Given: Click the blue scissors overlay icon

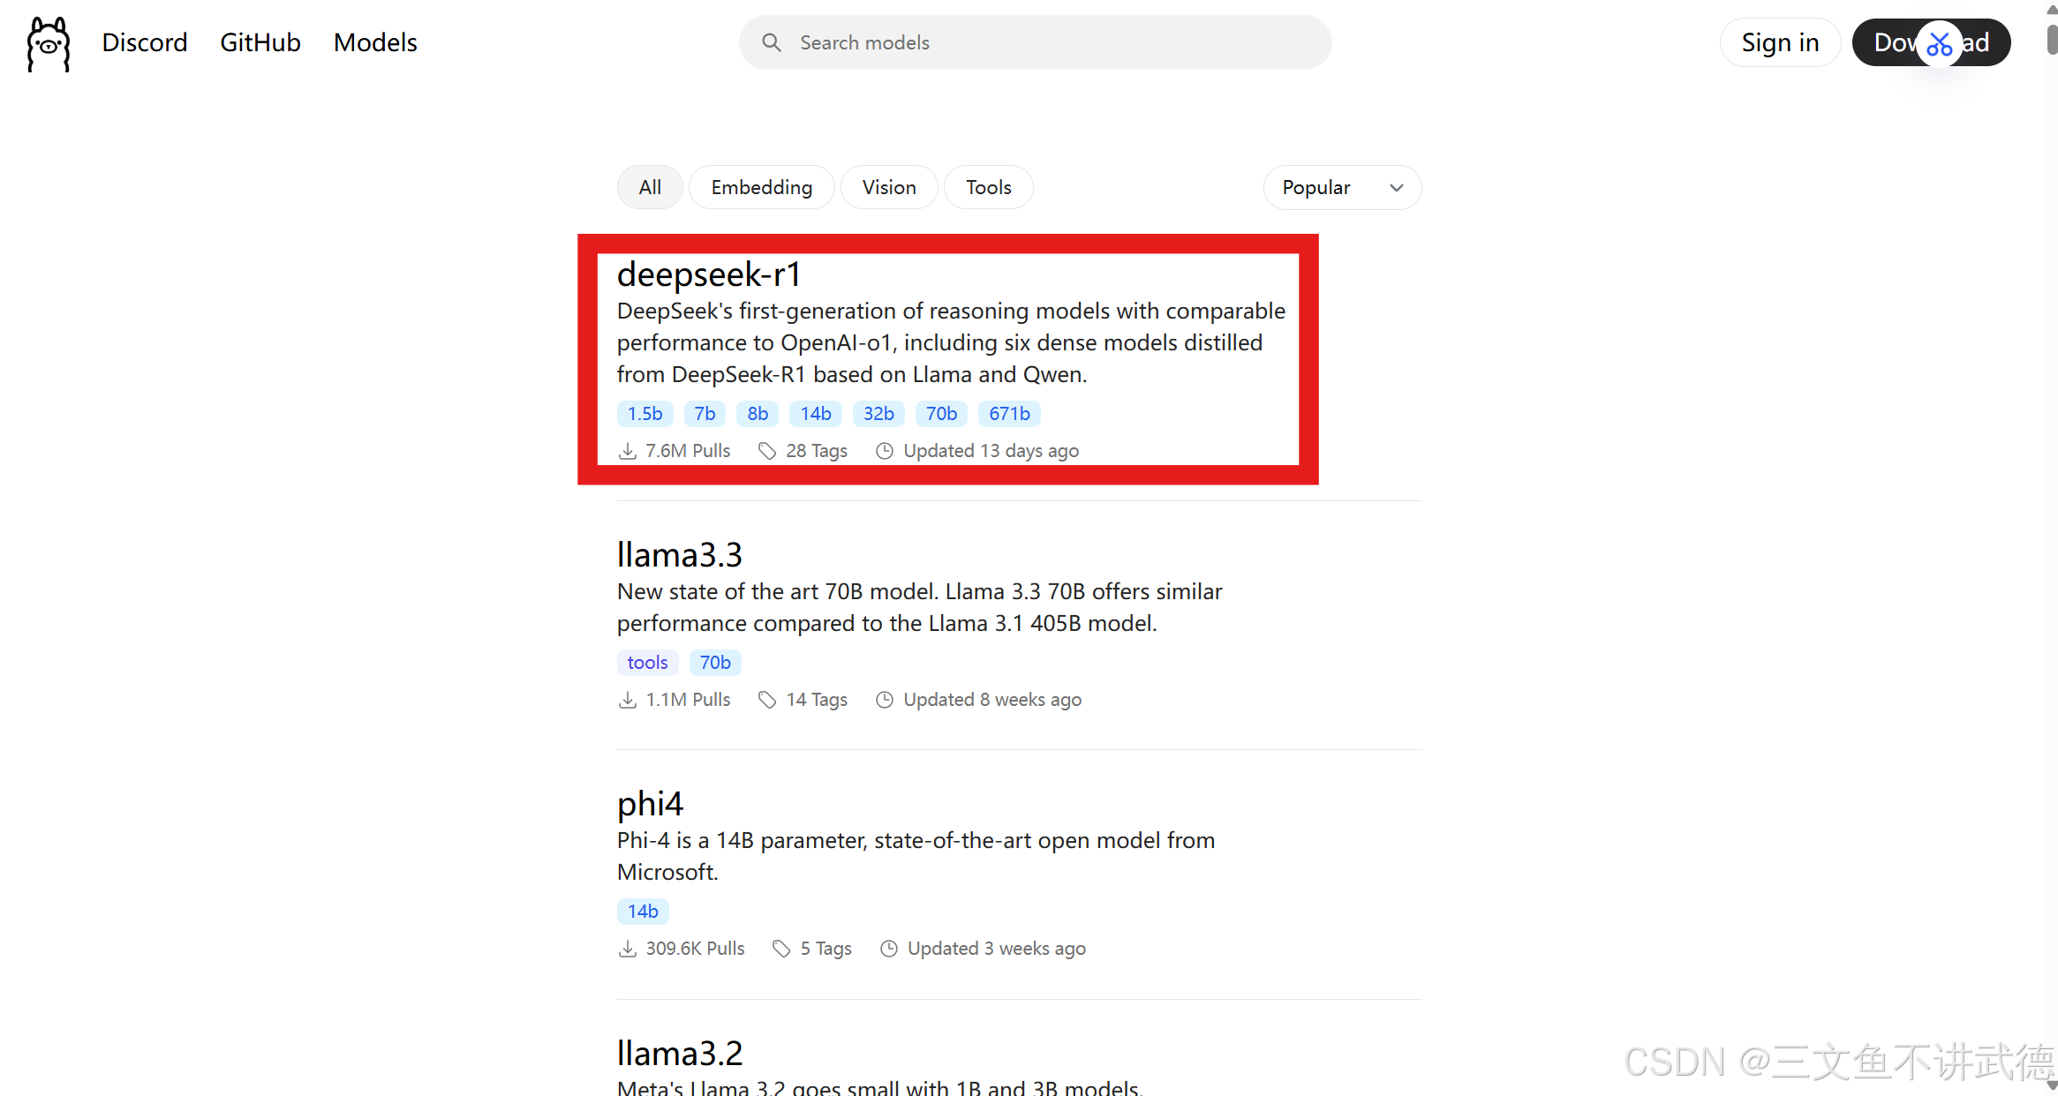Looking at the screenshot, I should (x=1939, y=43).
